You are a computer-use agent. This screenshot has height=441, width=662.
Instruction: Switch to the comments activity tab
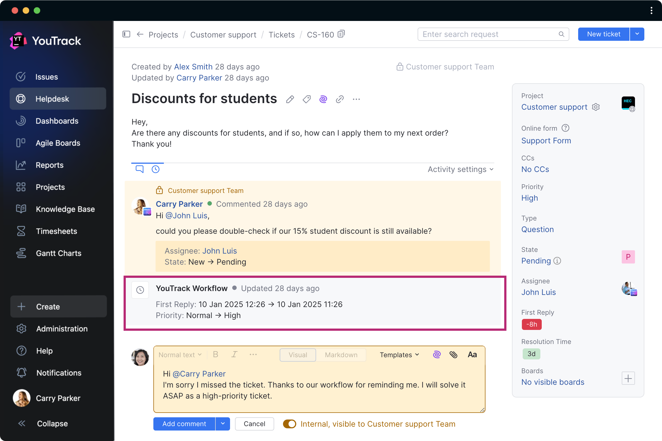click(x=139, y=169)
